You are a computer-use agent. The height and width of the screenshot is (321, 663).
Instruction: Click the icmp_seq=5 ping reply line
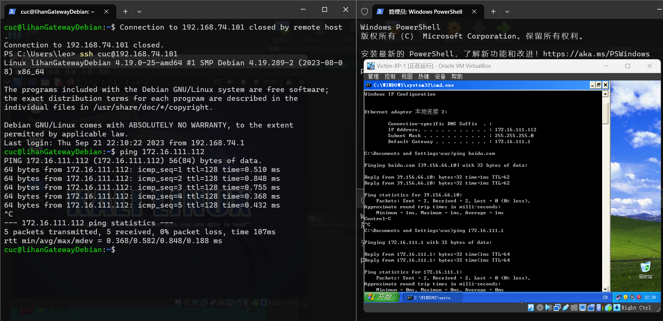pyautogui.click(x=142, y=205)
